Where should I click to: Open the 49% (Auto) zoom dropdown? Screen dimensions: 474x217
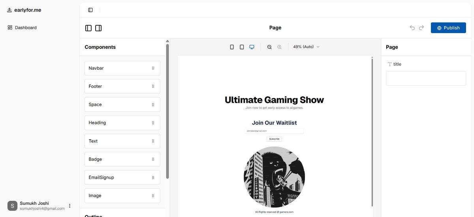(306, 47)
